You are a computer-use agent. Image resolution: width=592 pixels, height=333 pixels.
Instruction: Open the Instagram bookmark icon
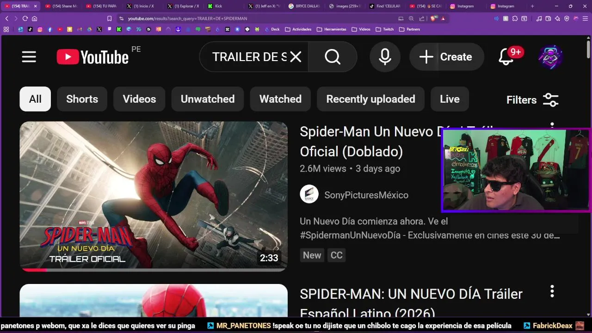[40, 29]
